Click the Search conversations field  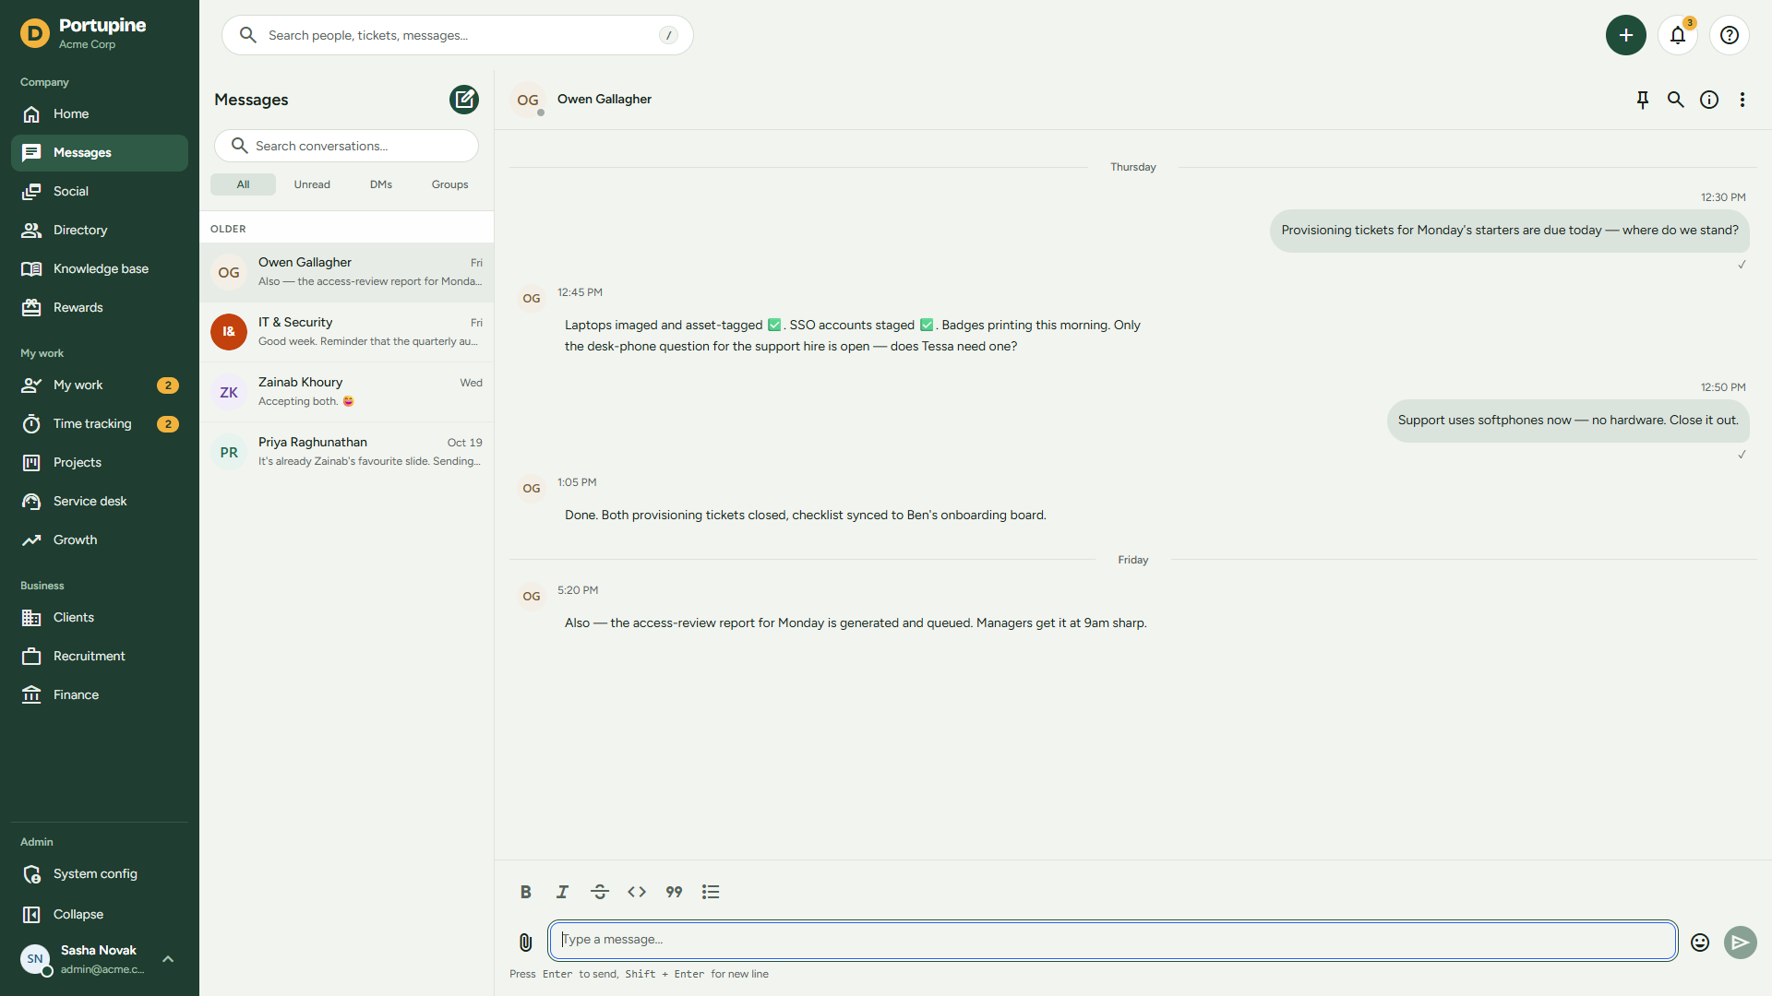346,146
